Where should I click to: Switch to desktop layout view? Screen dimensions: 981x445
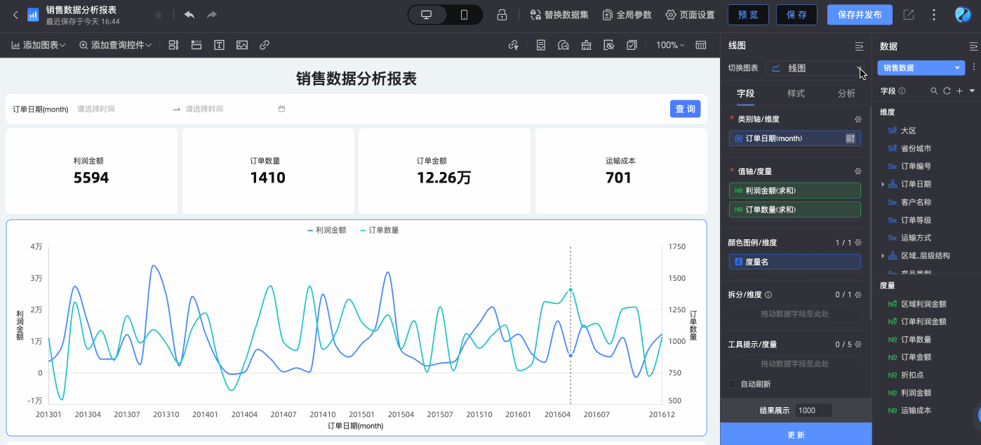click(x=427, y=15)
